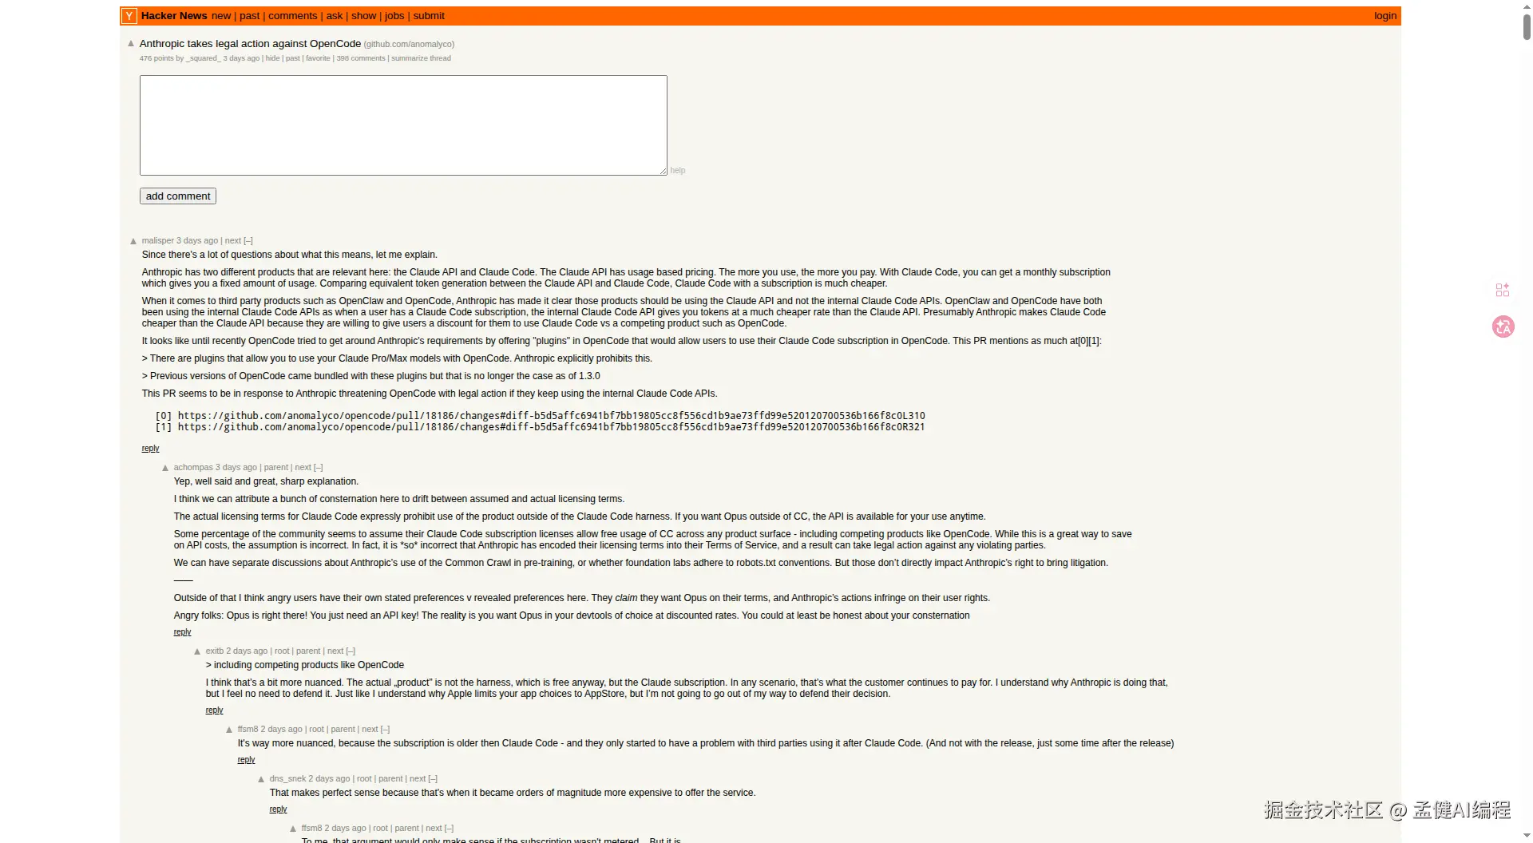Open the jobs section
This screenshot has width=1533, height=843.
[x=394, y=16]
